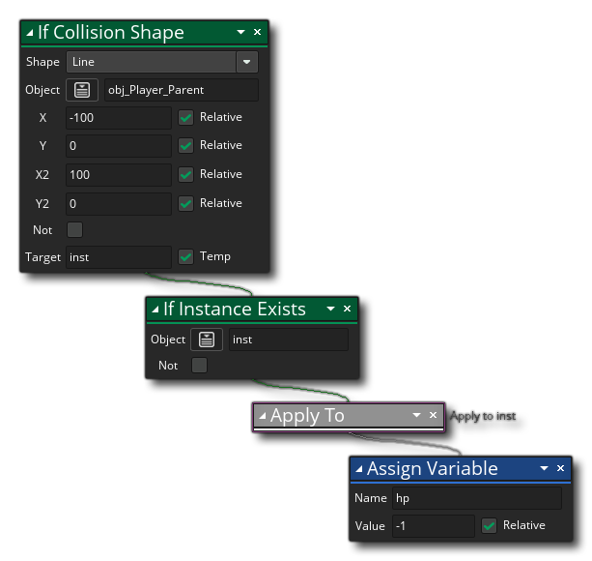The image size is (592, 561).
Task: Close the If Instance Exists node
Action: (x=348, y=309)
